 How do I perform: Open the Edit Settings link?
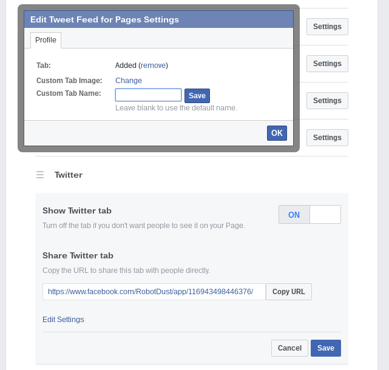[x=63, y=320]
